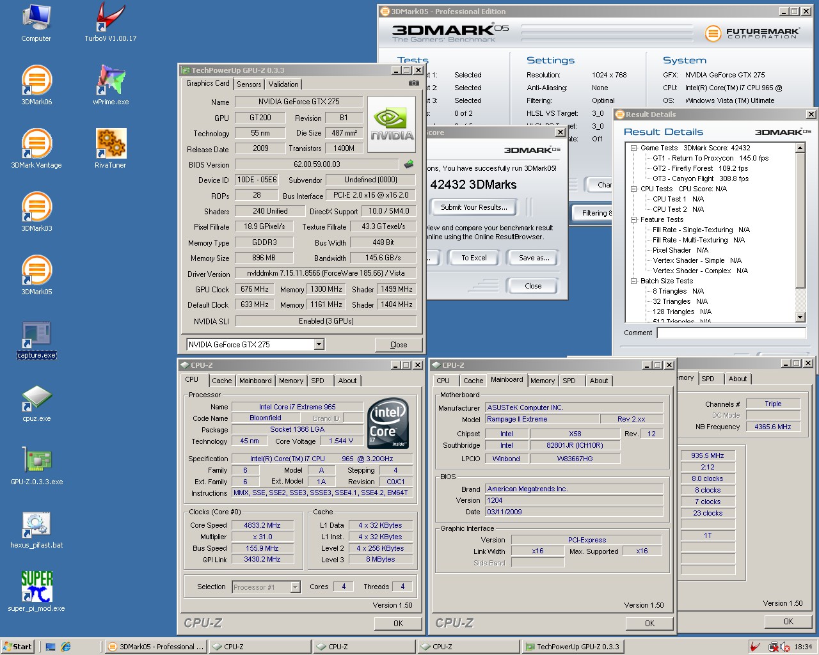Select super_pi_mod.exe desktop icon
The image size is (819, 655).
click(x=36, y=592)
